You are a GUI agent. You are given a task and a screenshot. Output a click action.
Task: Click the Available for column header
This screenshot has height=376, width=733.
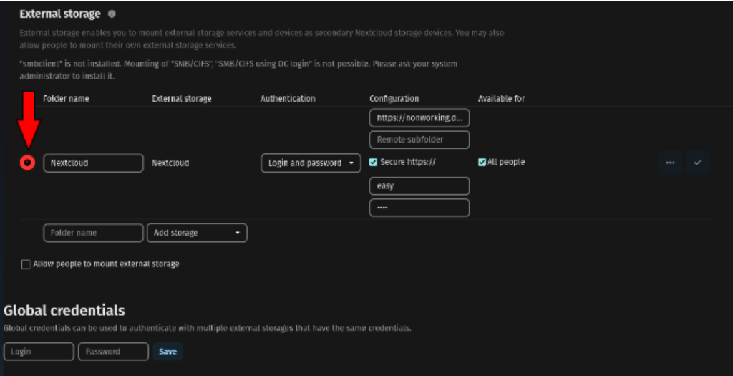click(501, 99)
